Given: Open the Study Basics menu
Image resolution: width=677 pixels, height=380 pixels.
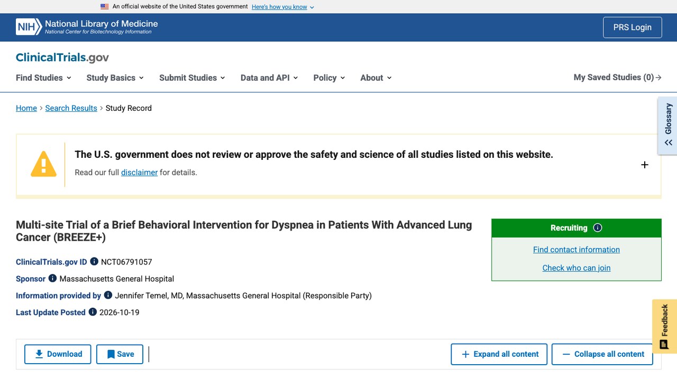Looking at the screenshot, I should click(x=115, y=78).
